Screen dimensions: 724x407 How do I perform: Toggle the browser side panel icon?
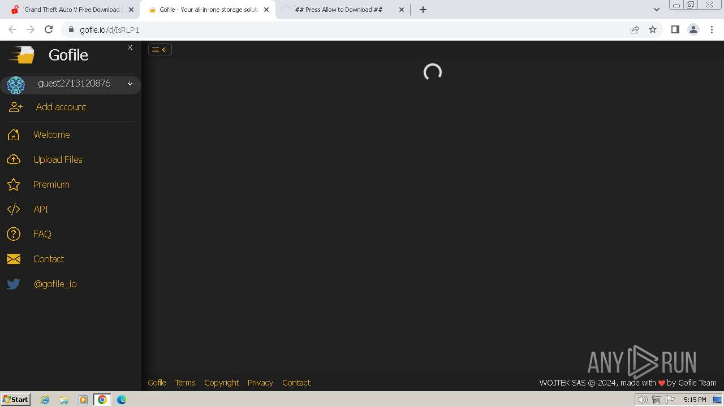point(675,30)
